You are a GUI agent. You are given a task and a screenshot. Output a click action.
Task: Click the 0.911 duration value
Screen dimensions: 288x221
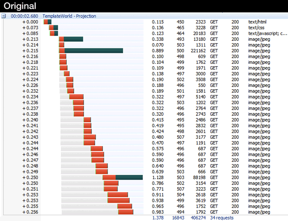coord(158,195)
